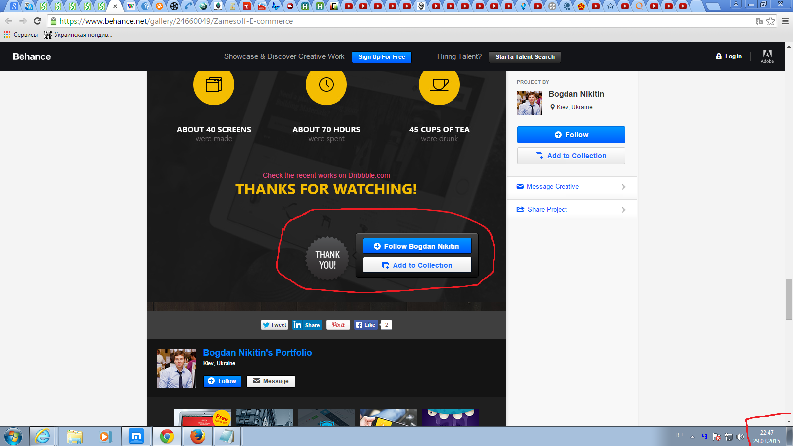Screen dimensions: 793x446
Task: Open Firefox from the taskbar
Action: pos(198,437)
